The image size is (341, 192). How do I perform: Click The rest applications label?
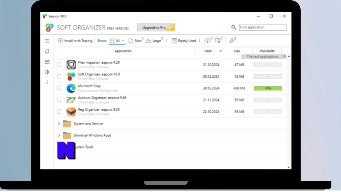coord(262,56)
